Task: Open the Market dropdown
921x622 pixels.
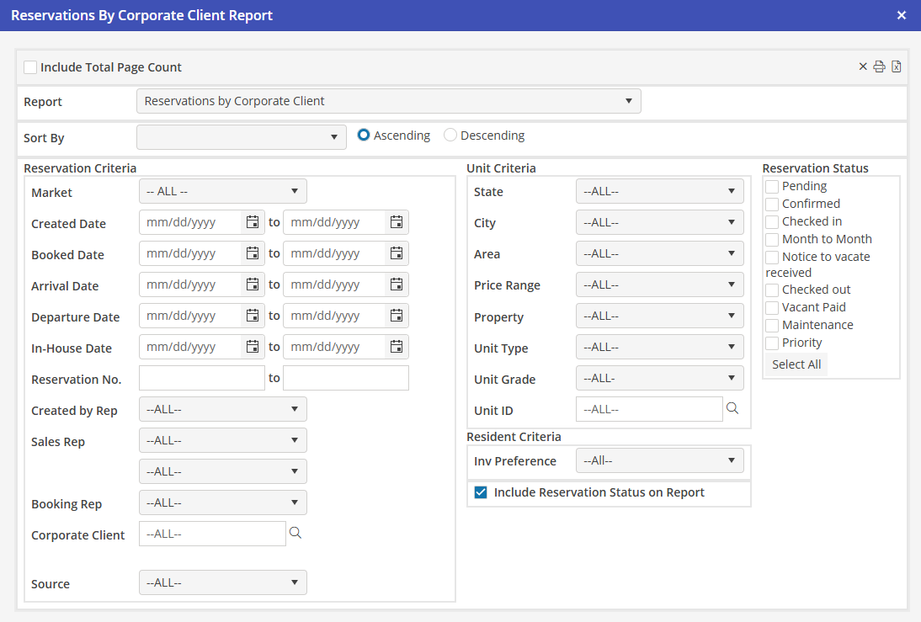Action: 222,191
